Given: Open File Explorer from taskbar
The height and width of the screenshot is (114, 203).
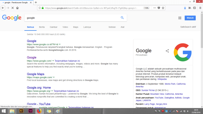Looking at the screenshot, I should tap(12, 111).
